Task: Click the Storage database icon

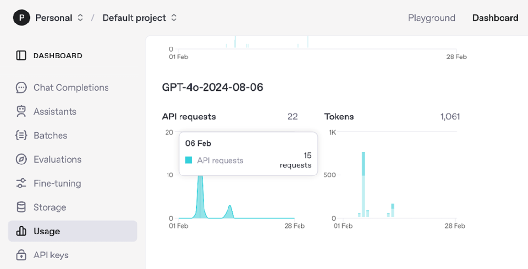Action: [x=21, y=208]
